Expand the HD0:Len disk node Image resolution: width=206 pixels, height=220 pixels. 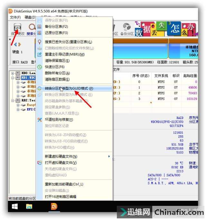click(13, 73)
